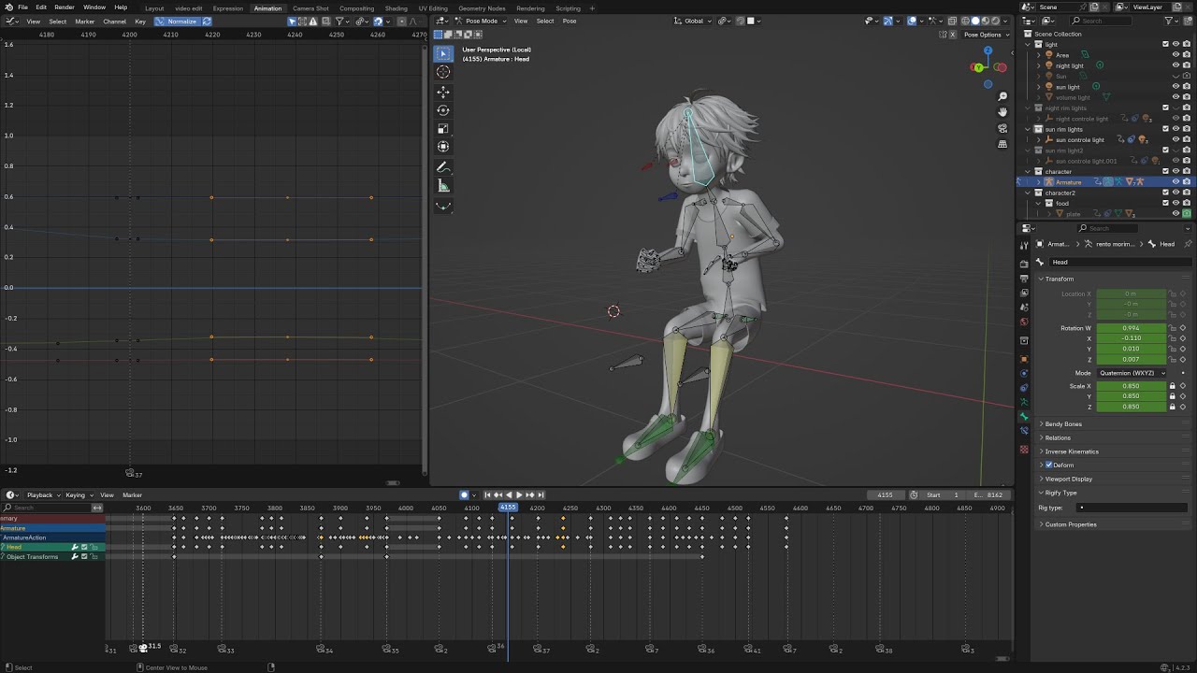This screenshot has height=673, width=1197.
Task: Open the Render menu
Action: point(65,7)
